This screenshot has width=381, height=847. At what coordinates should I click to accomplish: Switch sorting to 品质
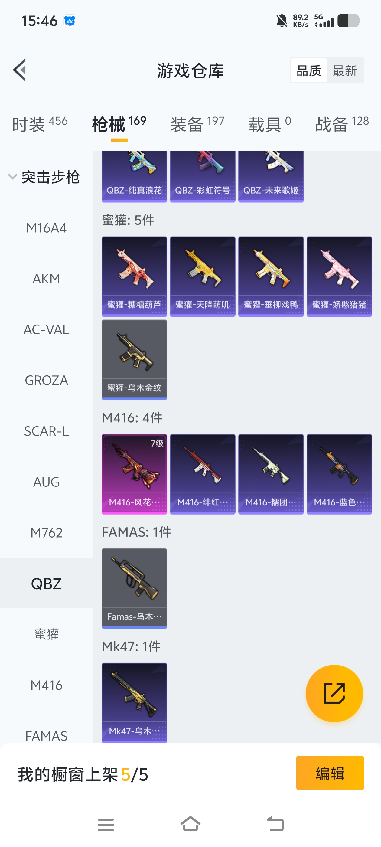[308, 70]
